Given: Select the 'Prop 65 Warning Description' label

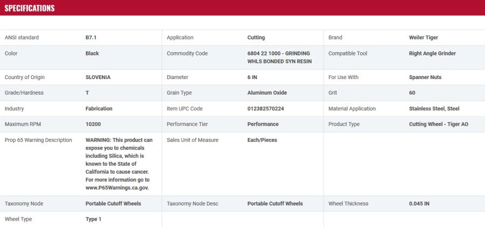Looking at the screenshot, I should click(38, 140).
